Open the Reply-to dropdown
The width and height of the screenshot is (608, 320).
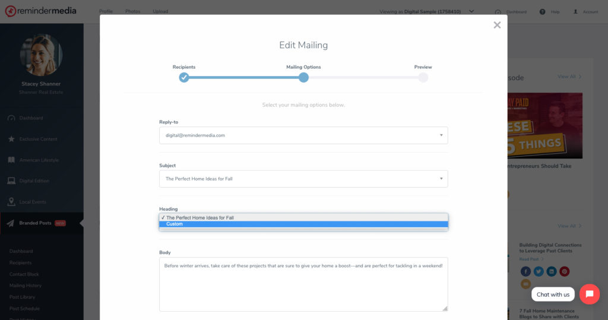[x=303, y=135]
